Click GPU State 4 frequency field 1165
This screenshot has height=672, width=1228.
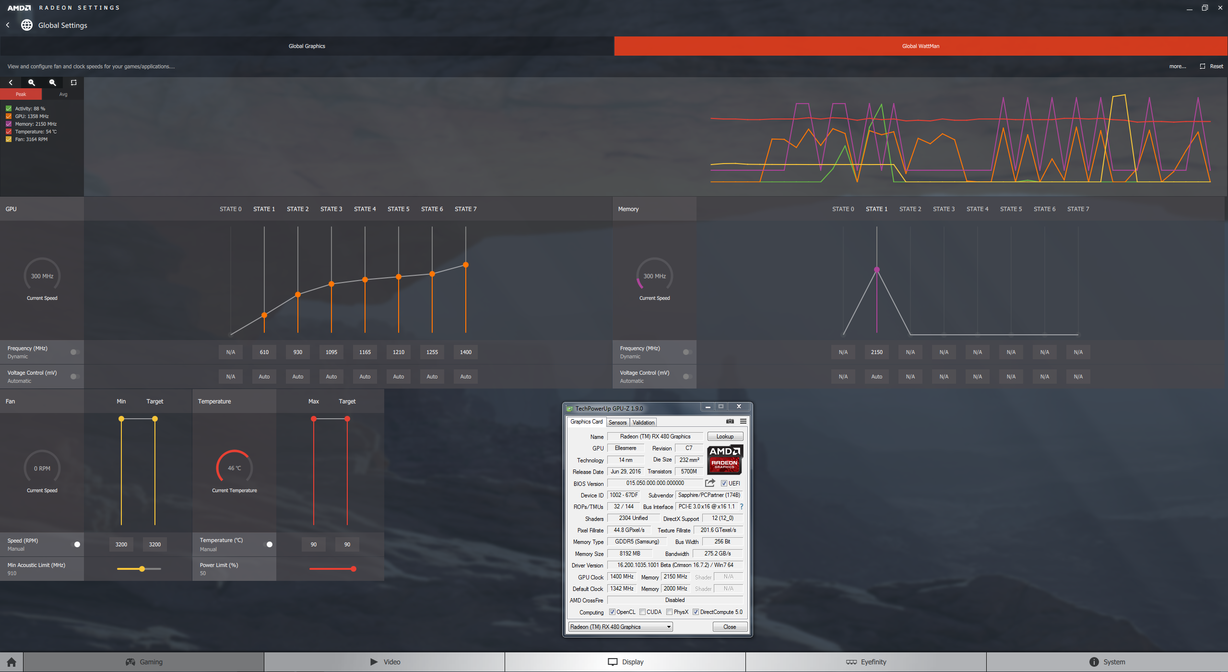[365, 352]
